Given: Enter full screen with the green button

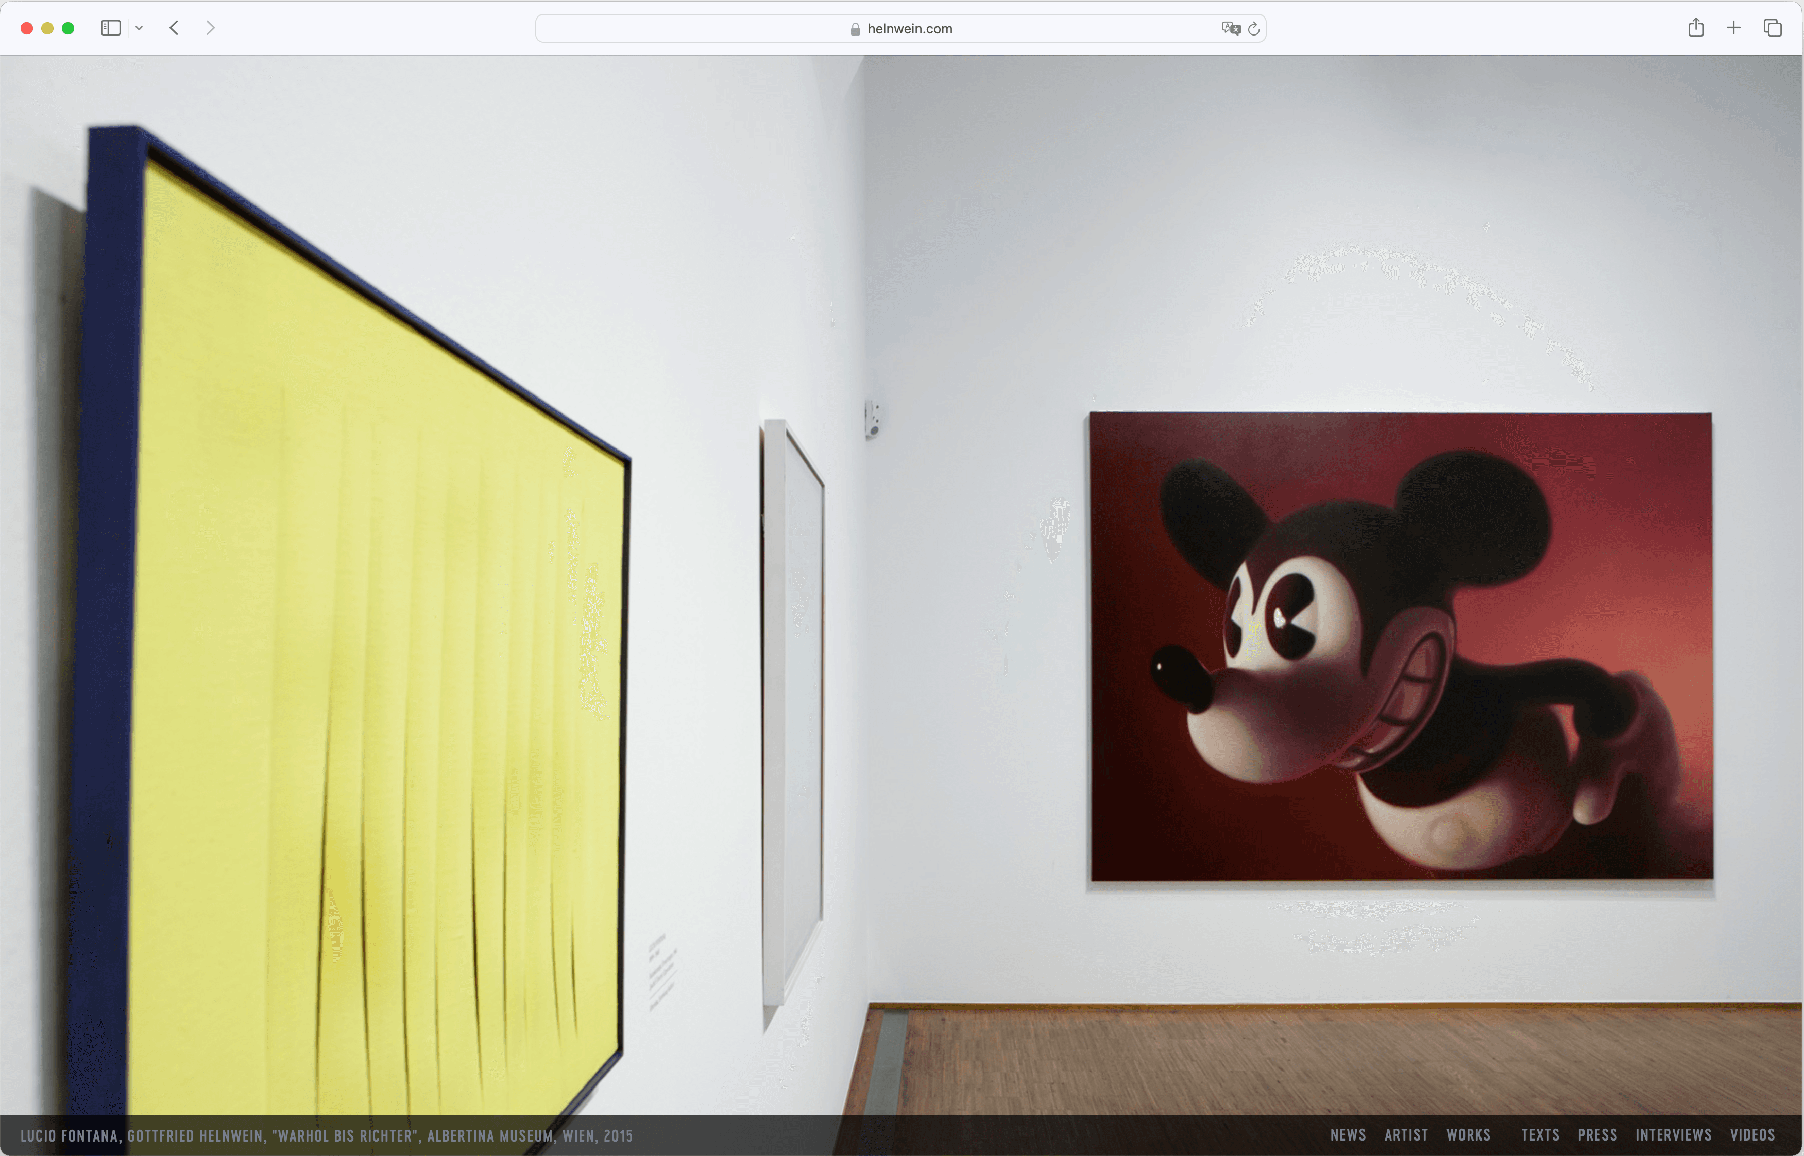Looking at the screenshot, I should [x=69, y=28].
